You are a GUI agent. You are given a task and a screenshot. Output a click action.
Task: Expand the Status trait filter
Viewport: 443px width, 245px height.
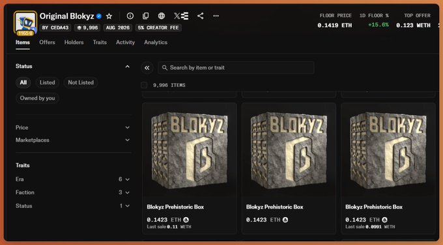point(73,206)
